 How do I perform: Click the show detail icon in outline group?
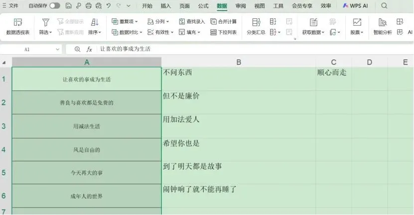coord(289,21)
